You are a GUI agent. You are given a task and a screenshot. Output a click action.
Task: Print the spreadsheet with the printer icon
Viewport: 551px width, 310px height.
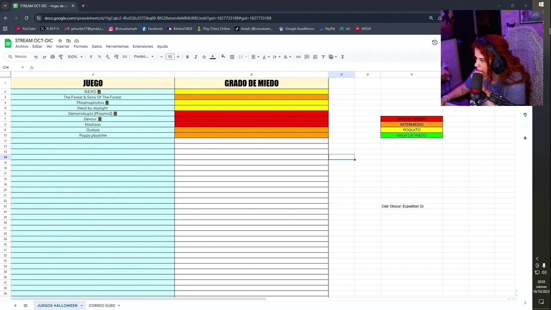pyautogui.click(x=53, y=57)
